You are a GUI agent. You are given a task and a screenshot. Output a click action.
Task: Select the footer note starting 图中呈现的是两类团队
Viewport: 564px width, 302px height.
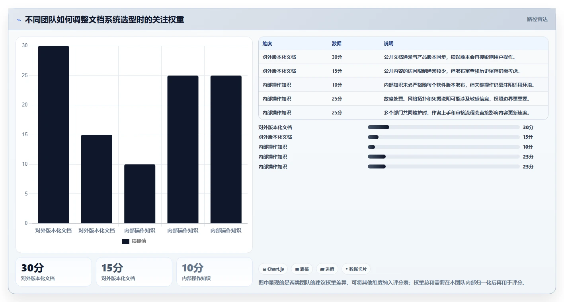point(392,283)
